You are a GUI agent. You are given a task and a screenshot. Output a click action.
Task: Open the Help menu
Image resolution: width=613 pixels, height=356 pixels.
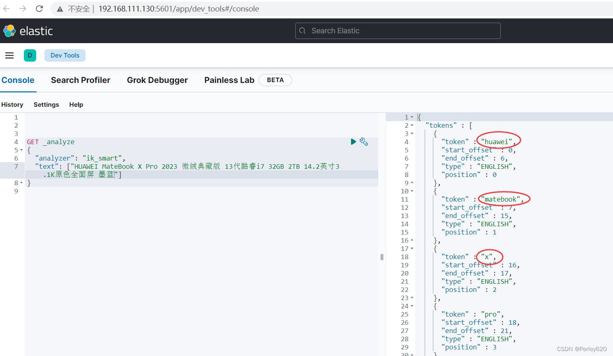[76, 105]
